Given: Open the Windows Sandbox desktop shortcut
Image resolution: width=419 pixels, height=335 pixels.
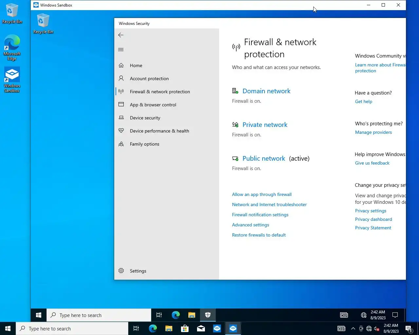Looking at the screenshot, I should tap(12, 80).
